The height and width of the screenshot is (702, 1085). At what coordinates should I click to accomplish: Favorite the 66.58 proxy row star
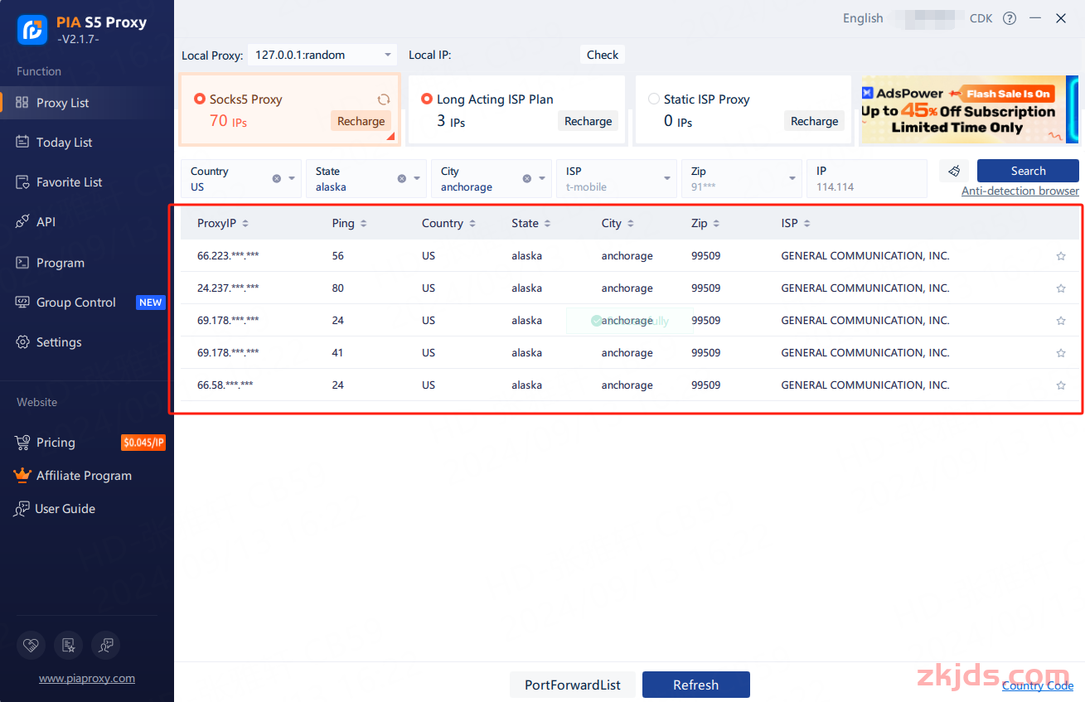(1061, 385)
